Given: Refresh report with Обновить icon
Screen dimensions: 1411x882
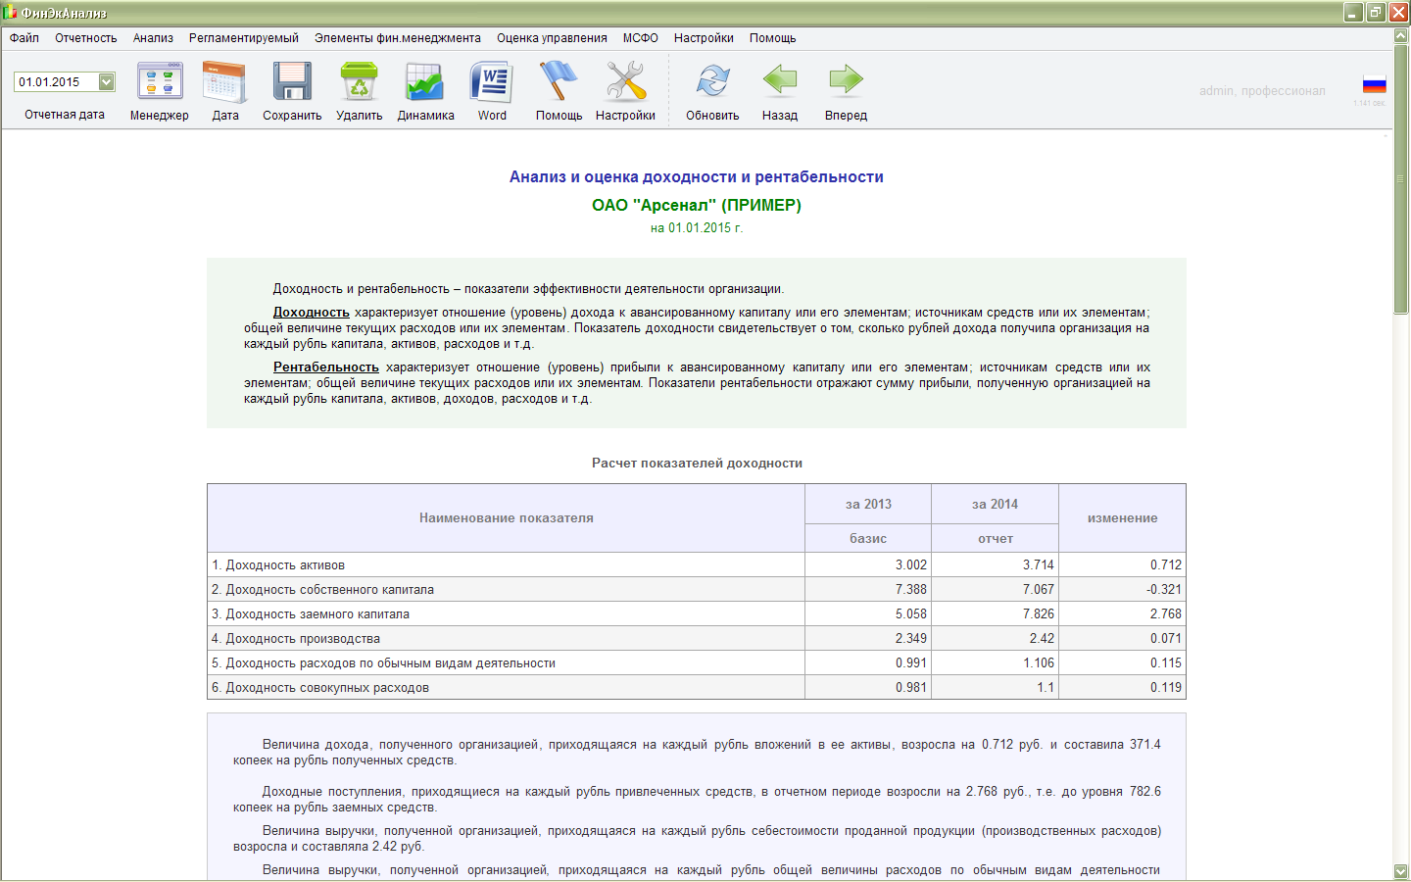Looking at the screenshot, I should click(x=712, y=81).
